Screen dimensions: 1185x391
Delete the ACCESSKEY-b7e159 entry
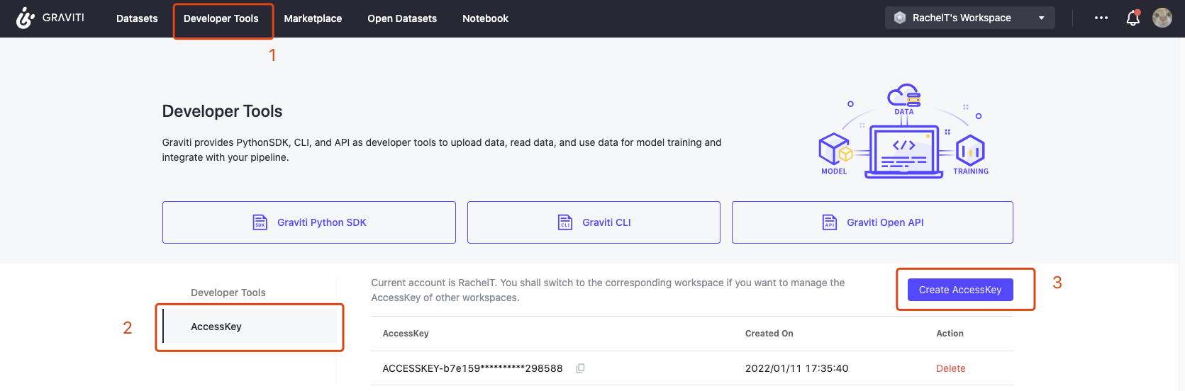tap(950, 368)
